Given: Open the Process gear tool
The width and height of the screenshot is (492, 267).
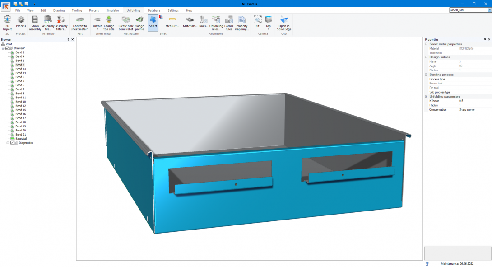Looking at the screenshot, I should pyautogui.click(x=21, y=22).
